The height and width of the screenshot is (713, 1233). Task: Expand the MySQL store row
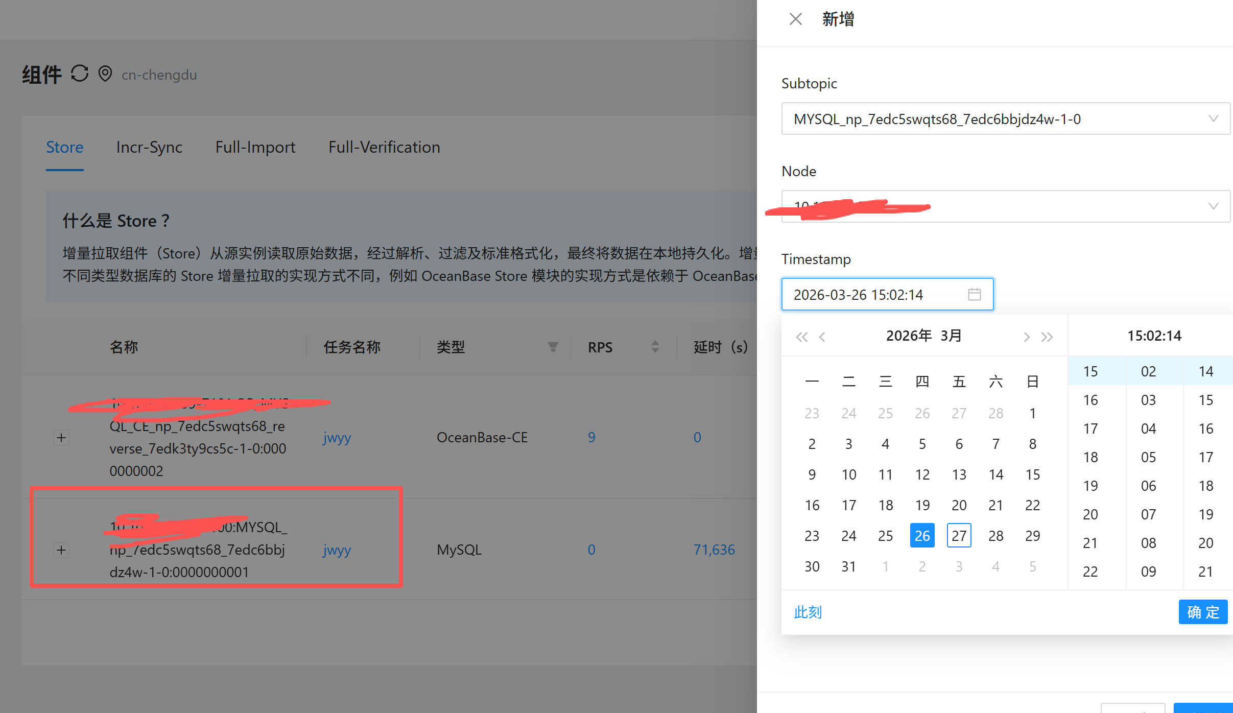tap(61, 550)
